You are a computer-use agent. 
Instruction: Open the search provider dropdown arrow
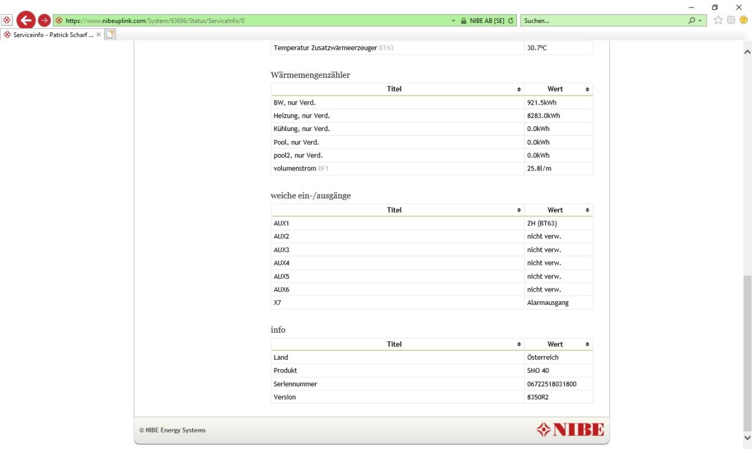point(700,21)
